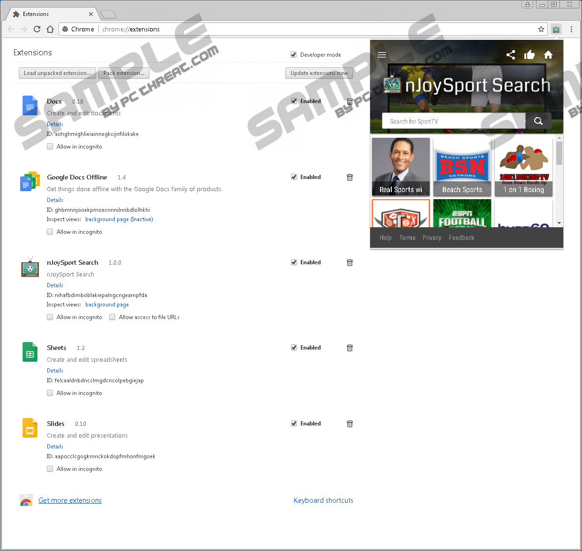582x551 pixels.
Task: Open Details link for Slides
Action: click(x=55, y=447)
